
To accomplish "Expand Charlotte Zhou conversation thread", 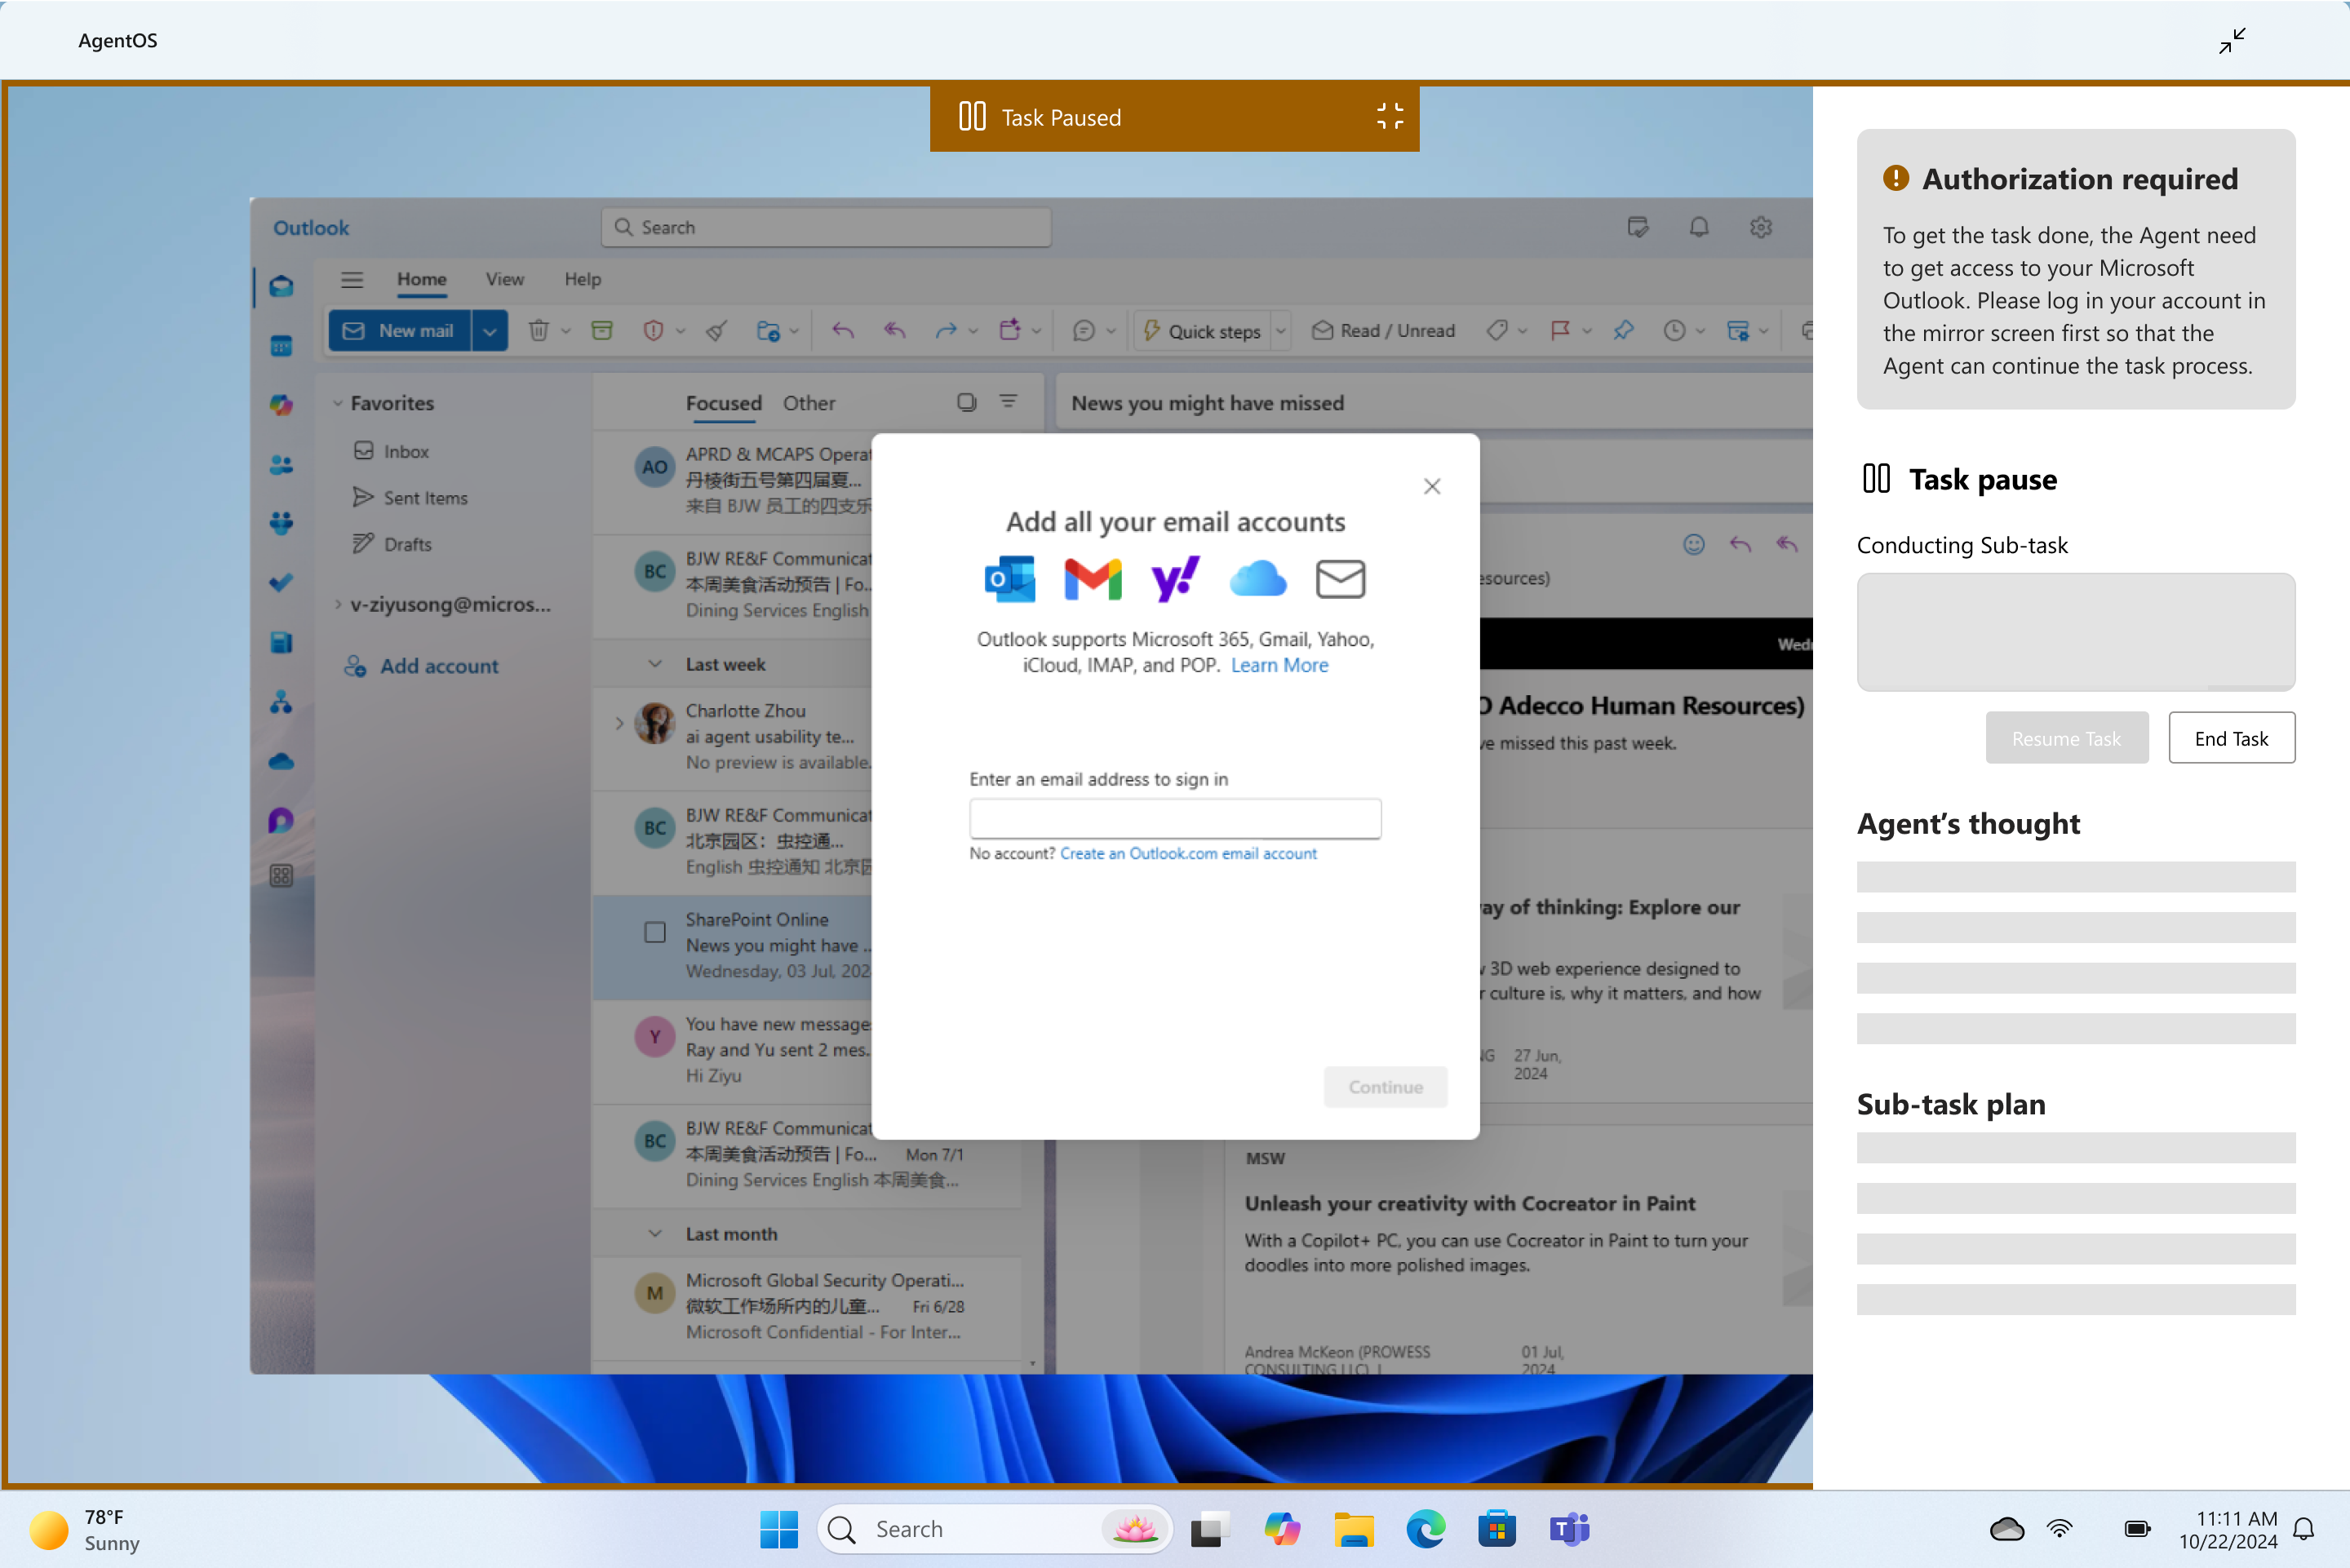I will (x=619, y=723).
